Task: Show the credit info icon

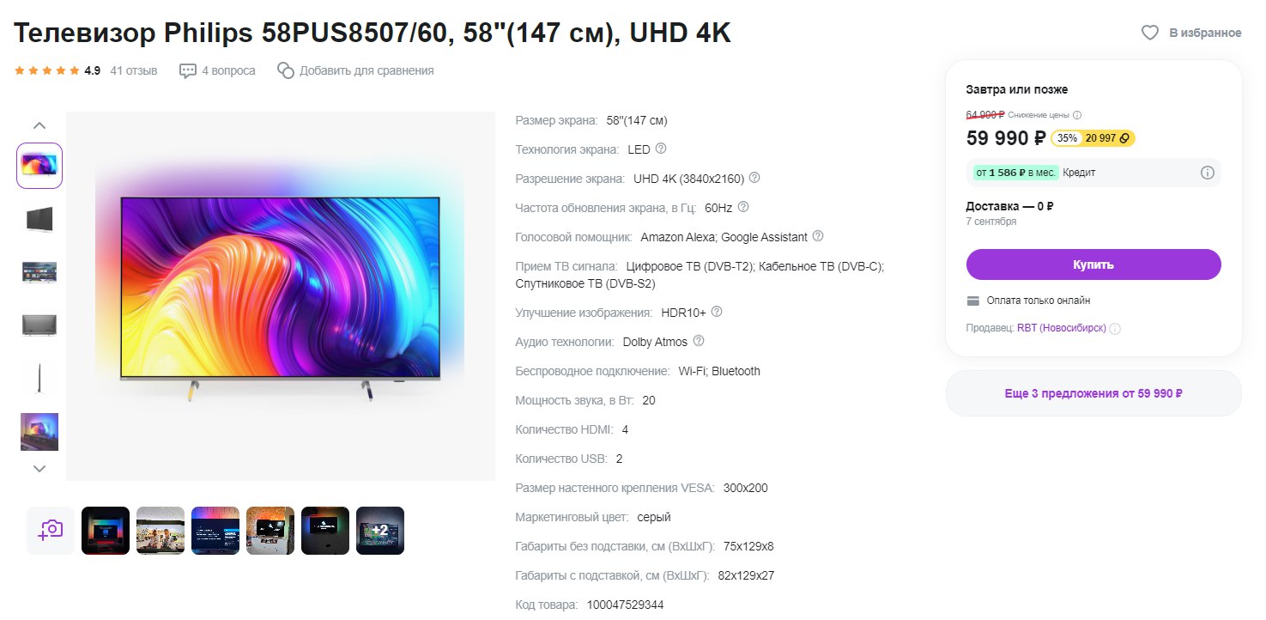Action: (1208, 173)
